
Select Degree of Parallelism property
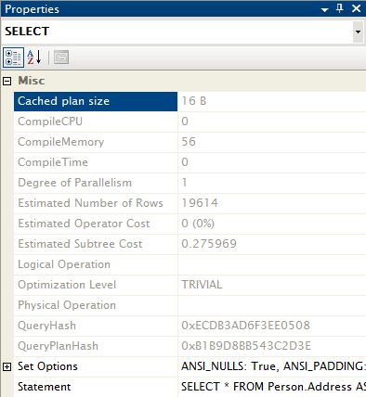(x=96, y=183)
